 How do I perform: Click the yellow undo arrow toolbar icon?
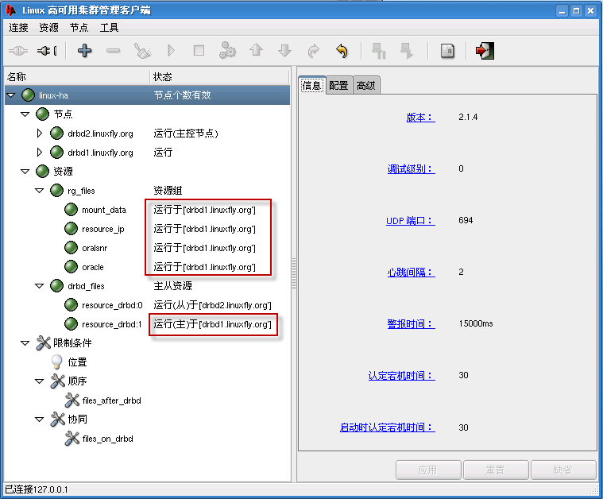click(342, 51)
